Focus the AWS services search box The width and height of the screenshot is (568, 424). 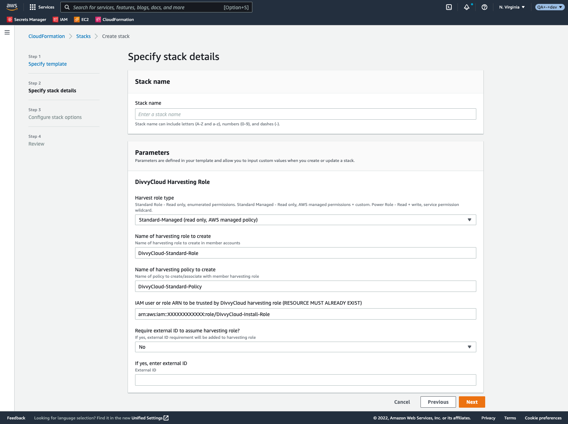(x=156, y=7)
